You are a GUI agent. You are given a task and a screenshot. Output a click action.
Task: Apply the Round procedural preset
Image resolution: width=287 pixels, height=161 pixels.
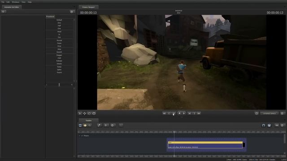click(x=59, y=72)
